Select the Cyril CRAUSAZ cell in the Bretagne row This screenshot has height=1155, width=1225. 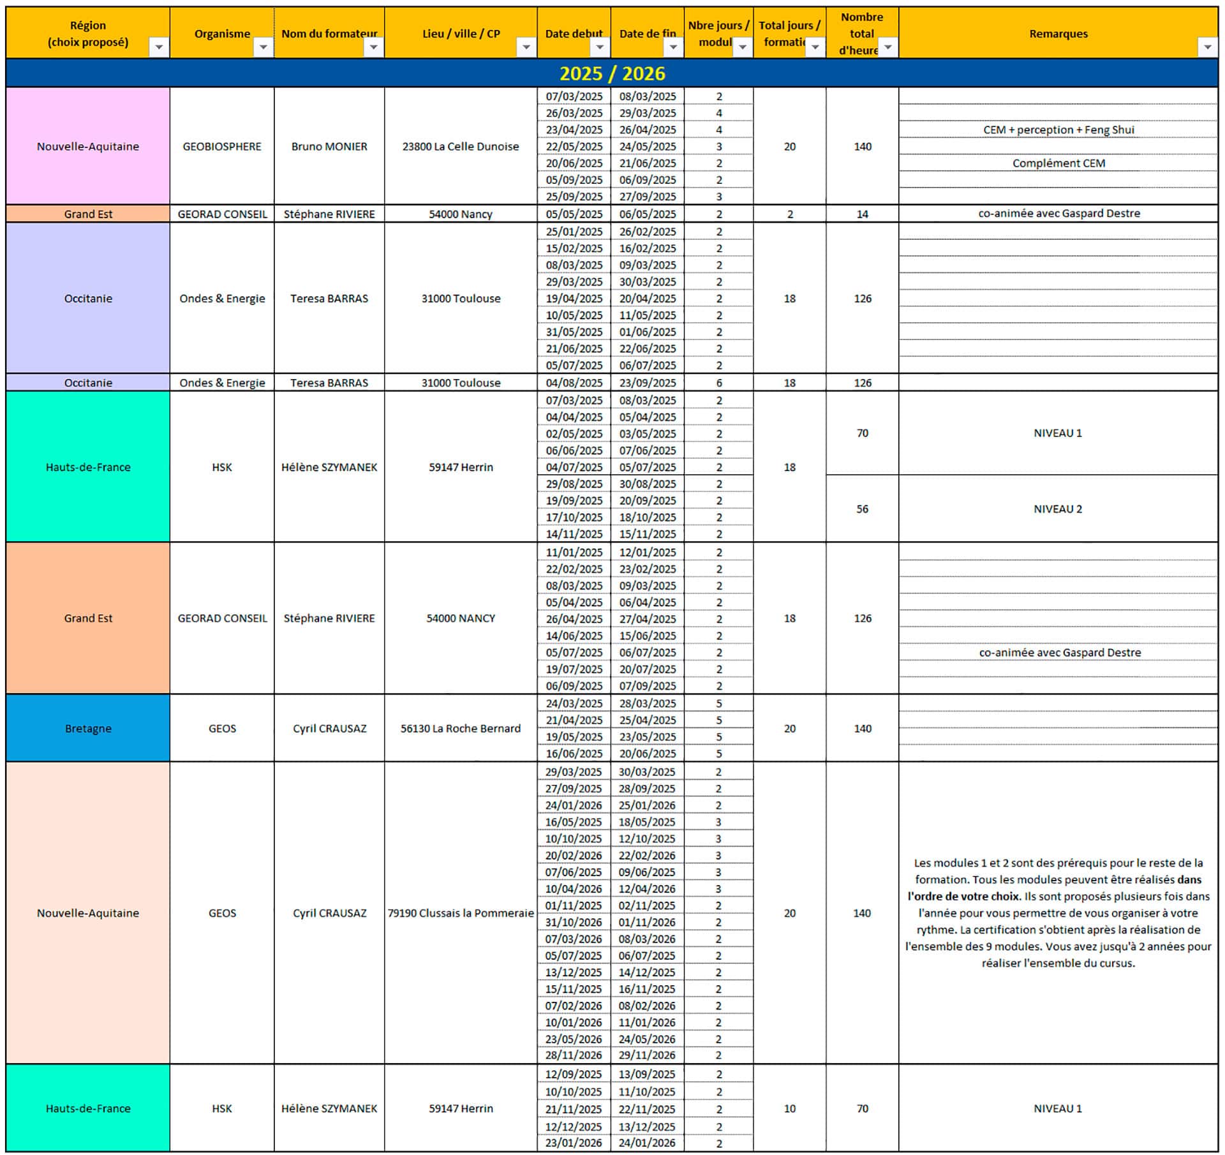(x=329, y=728)
